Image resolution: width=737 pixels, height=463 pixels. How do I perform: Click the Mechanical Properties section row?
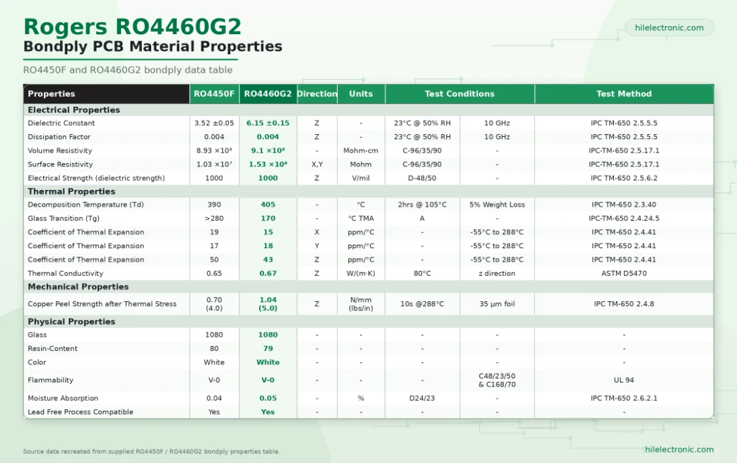coord(368,287)
